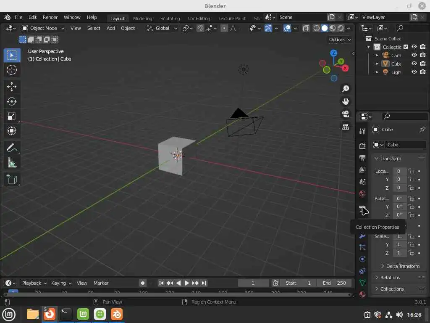This screenshot has width=430, height=323.
Task: Toggle Collection exclude checkbox in outliner
Action: [406, 47]
